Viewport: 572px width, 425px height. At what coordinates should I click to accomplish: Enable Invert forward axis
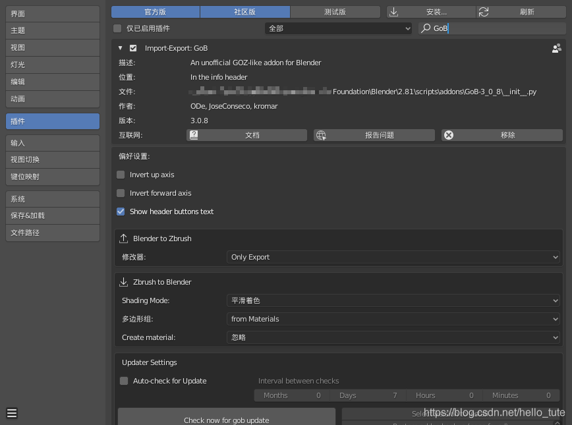tap(121, 193)
